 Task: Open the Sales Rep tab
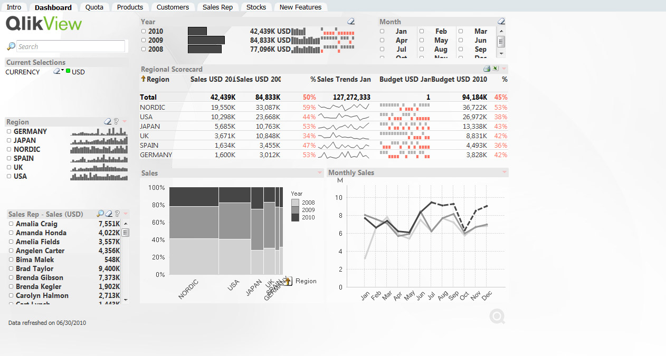218,7
